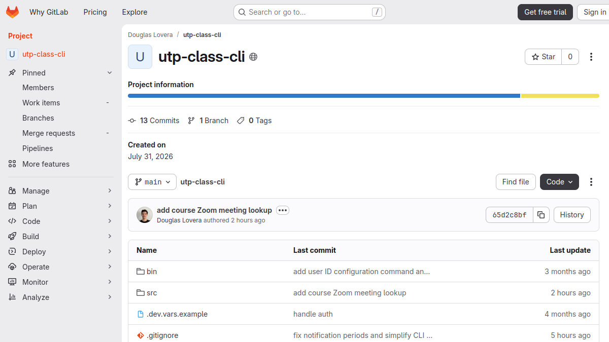Expand the Build menu chevron
Viewport: 609px width, 342px height.
click(x=110, y=237)
